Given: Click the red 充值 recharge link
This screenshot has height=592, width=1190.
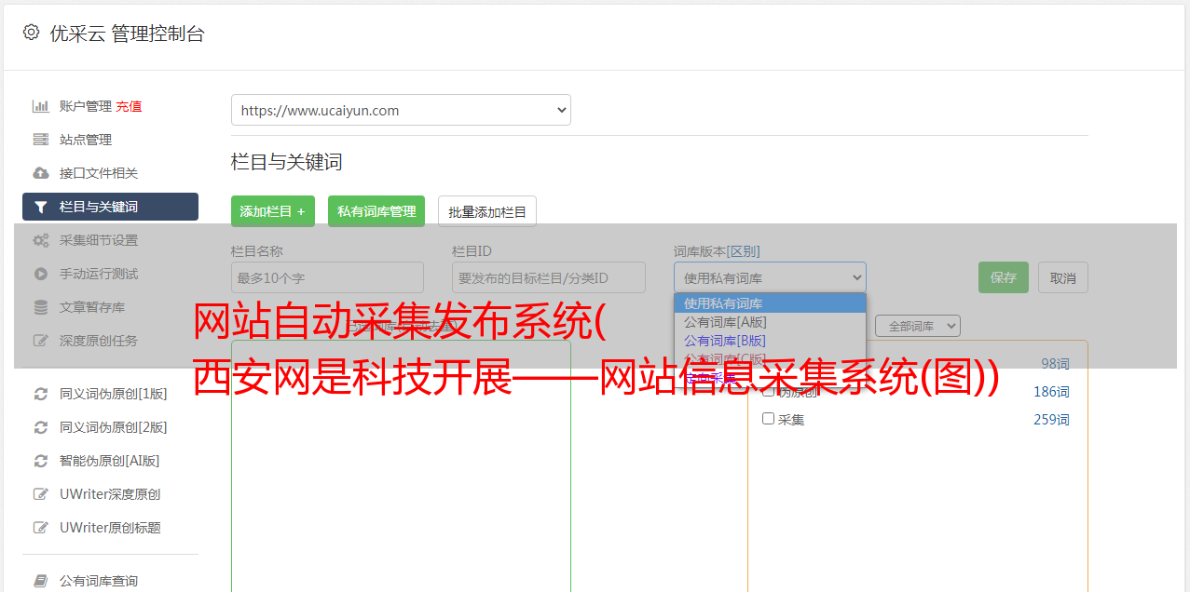Looking at the screenshot, I should pos(129,106).
